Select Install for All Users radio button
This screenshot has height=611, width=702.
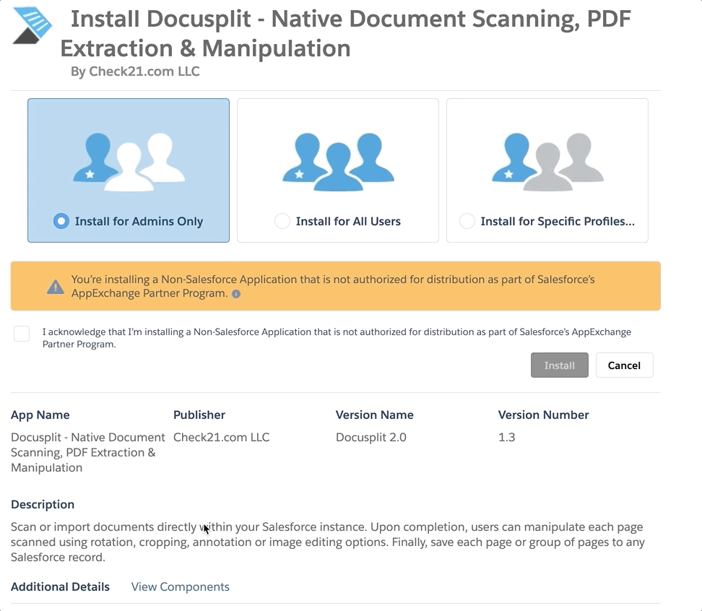pos(282,221)
